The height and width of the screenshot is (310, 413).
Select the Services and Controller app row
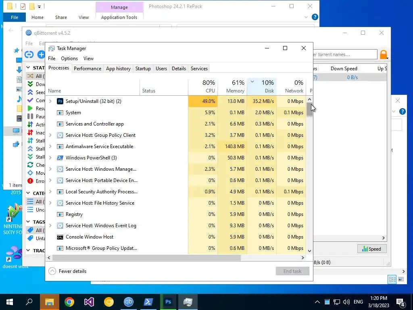pos(176,124)
